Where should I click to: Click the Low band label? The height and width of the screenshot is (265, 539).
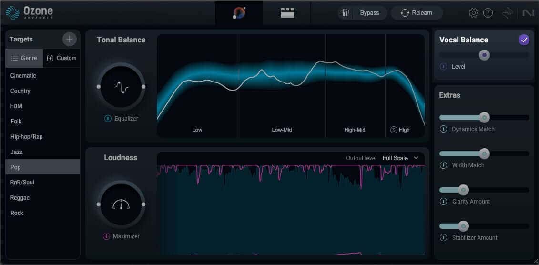point(197,130)
